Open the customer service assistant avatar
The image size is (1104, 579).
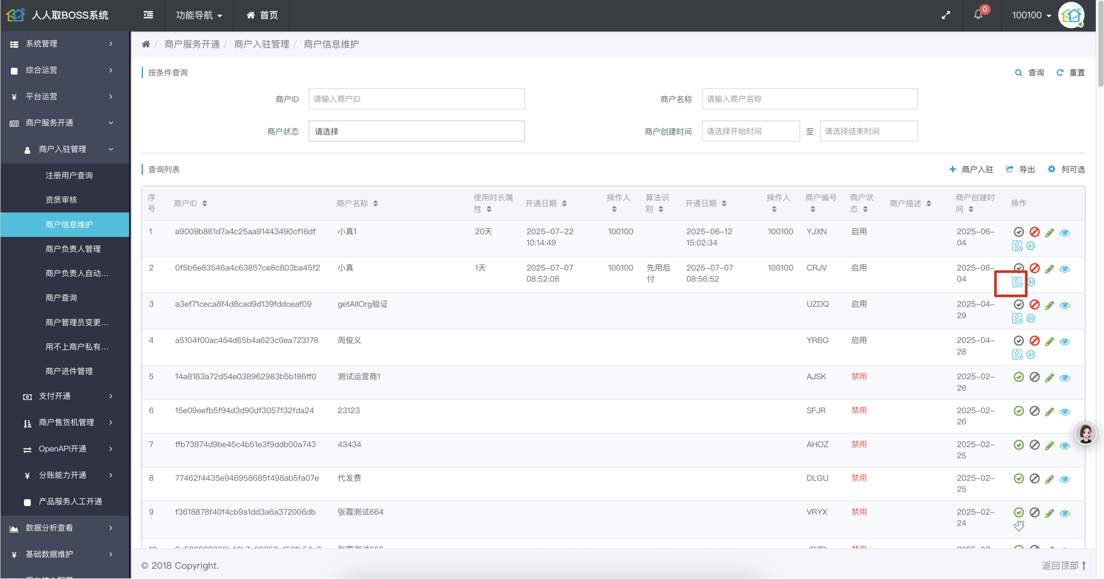pos(1086,434)
